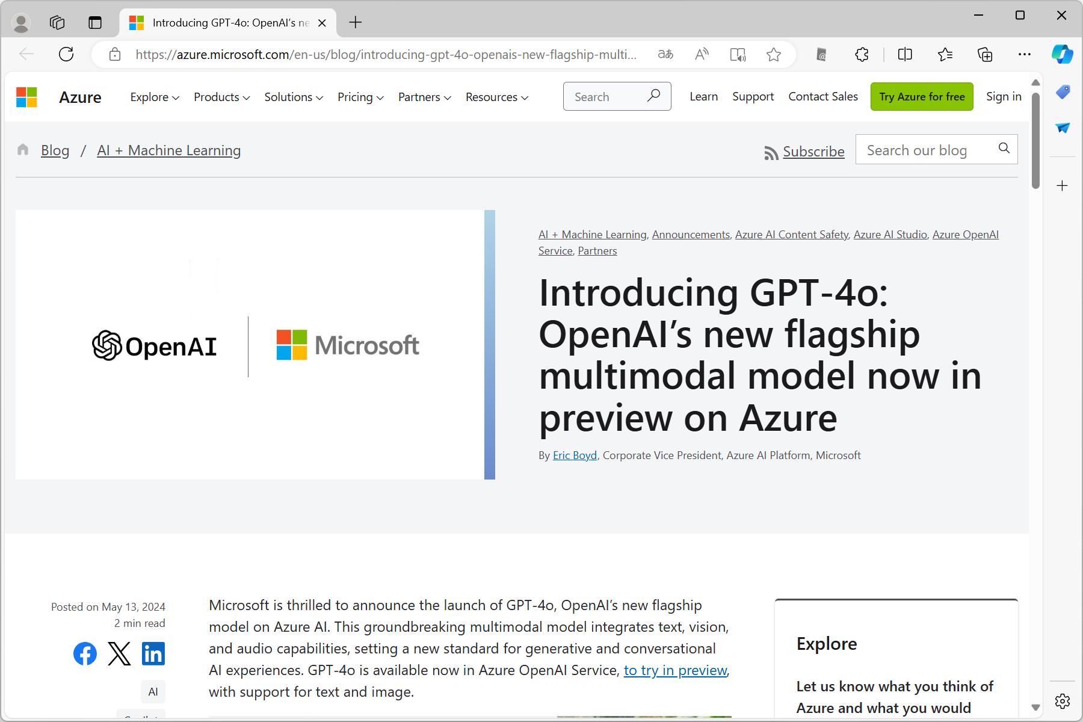Viewport: 1083px width, 722px height.
Task: Open the browser profile icon
Action: pos(22,23)
